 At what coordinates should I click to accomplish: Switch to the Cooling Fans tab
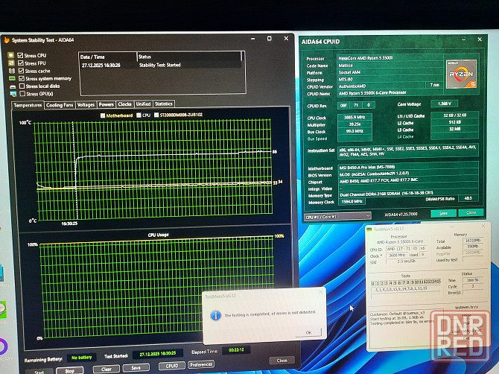point(60,105)
